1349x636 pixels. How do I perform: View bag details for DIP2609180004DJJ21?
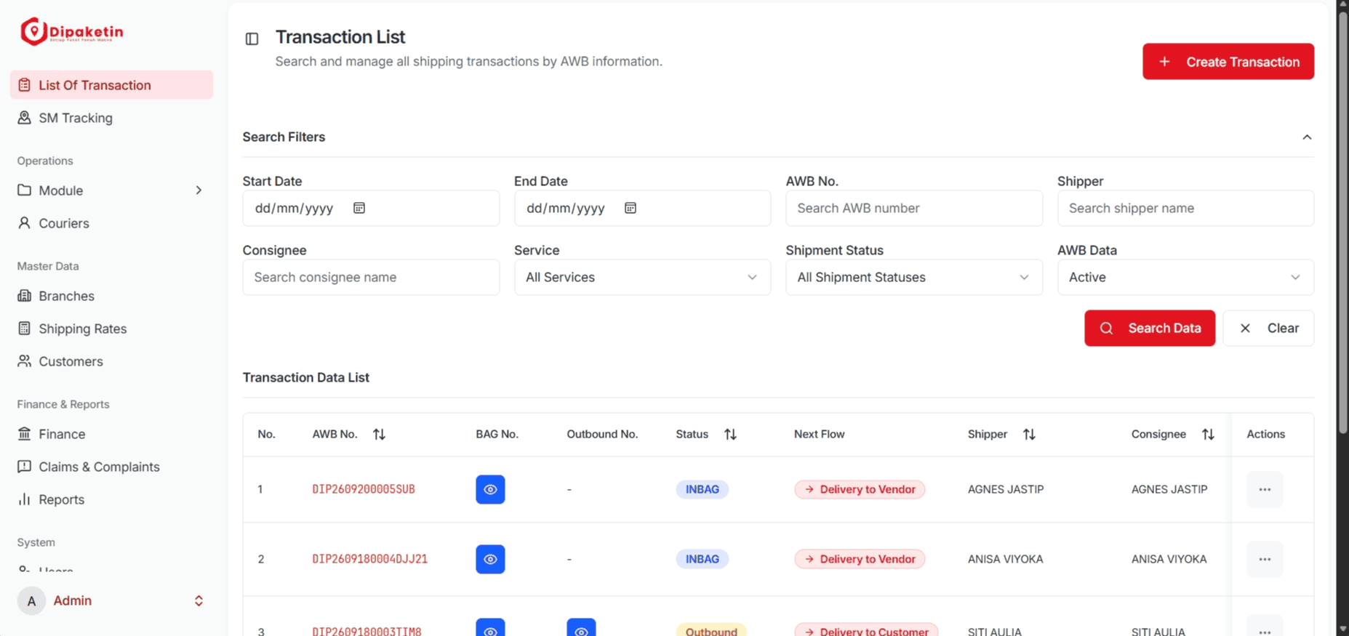[490, 559]
